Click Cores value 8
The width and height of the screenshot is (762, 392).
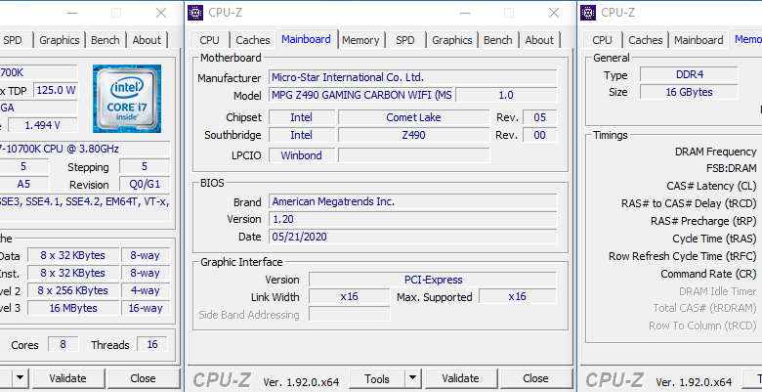click(63, 344)
